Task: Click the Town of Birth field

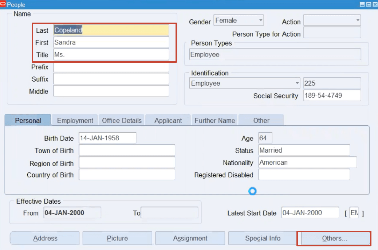Action: click(x=127, y=151)
